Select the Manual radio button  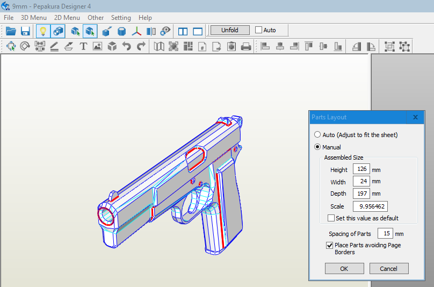point(317,147)
